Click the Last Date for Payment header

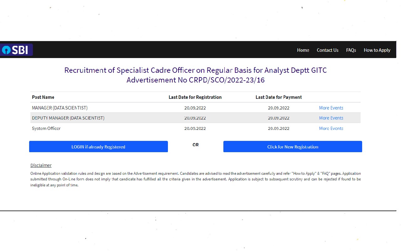pyautogui.click(x=279, y=97)
